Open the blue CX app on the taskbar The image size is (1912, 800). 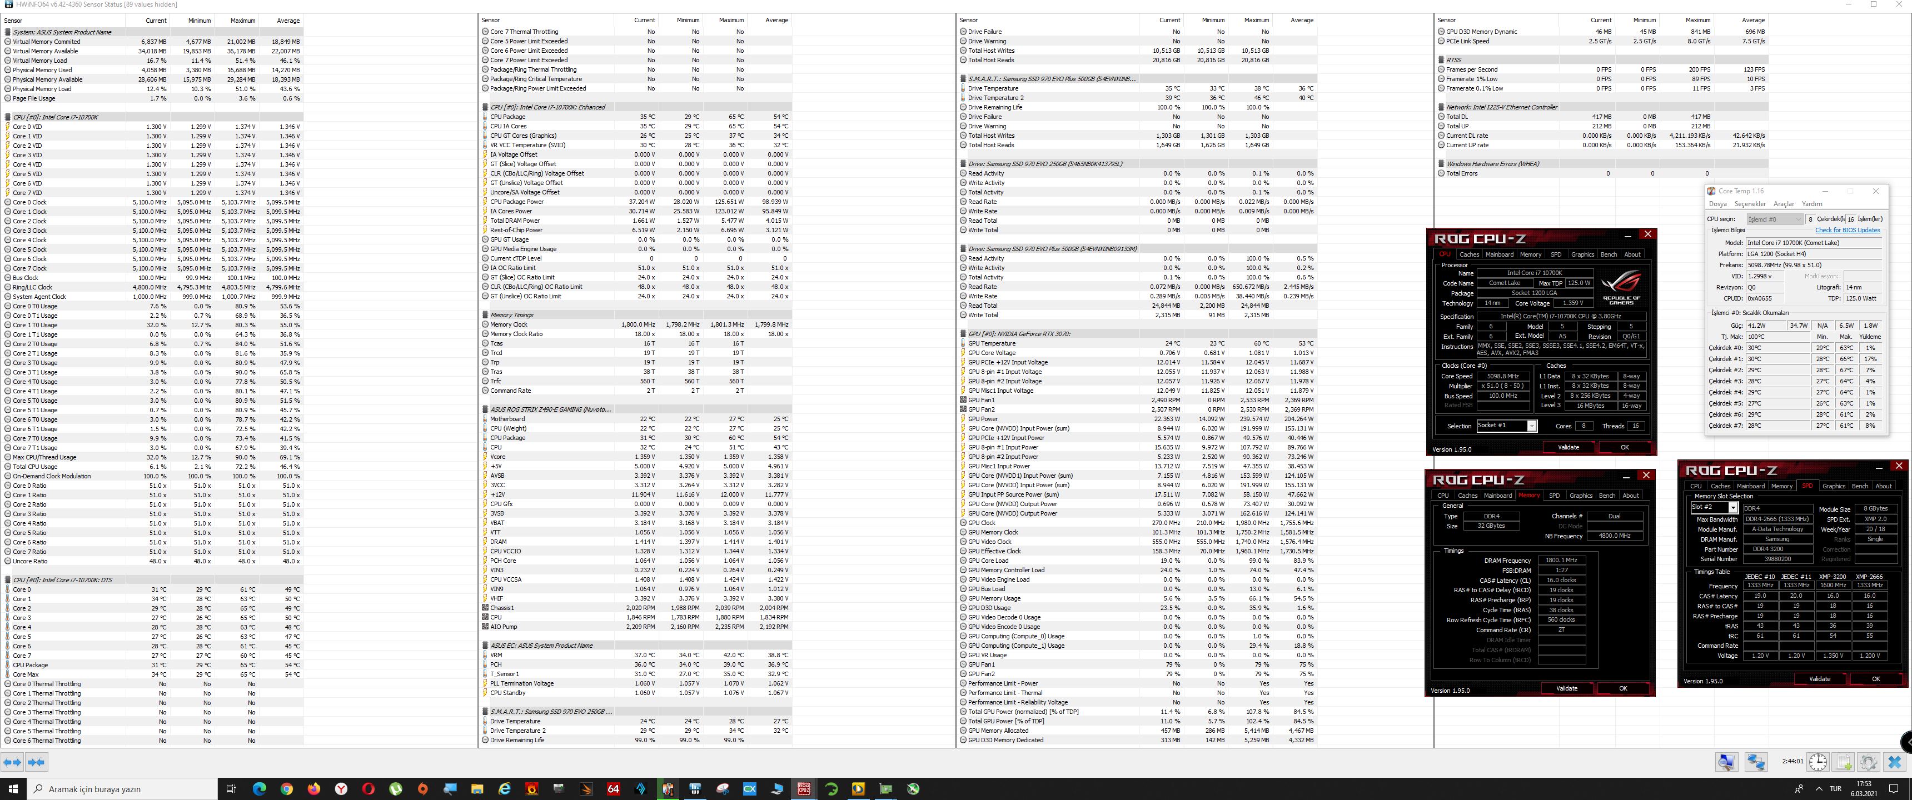[750, 789]
